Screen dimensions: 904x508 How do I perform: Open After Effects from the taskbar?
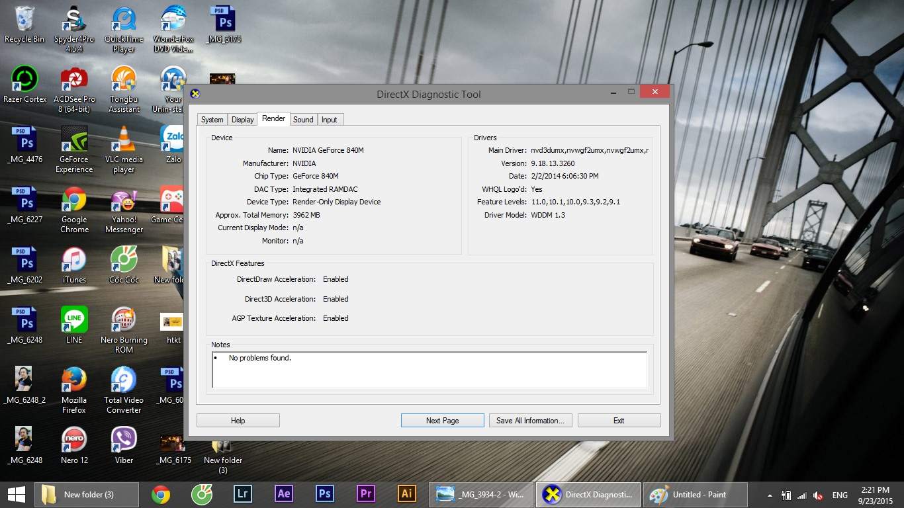[x=283, y=494]
